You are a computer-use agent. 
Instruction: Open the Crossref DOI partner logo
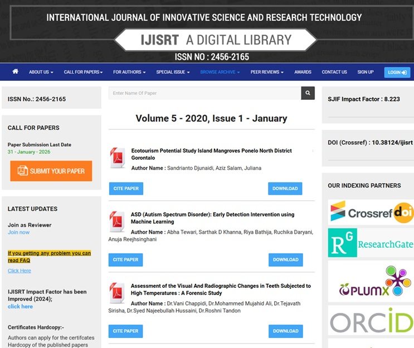pyautogui.click(x=370, y=212)
